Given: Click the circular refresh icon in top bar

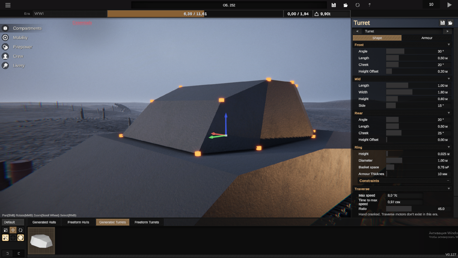Looking at the screenshot, I should [x=357, y=5].
